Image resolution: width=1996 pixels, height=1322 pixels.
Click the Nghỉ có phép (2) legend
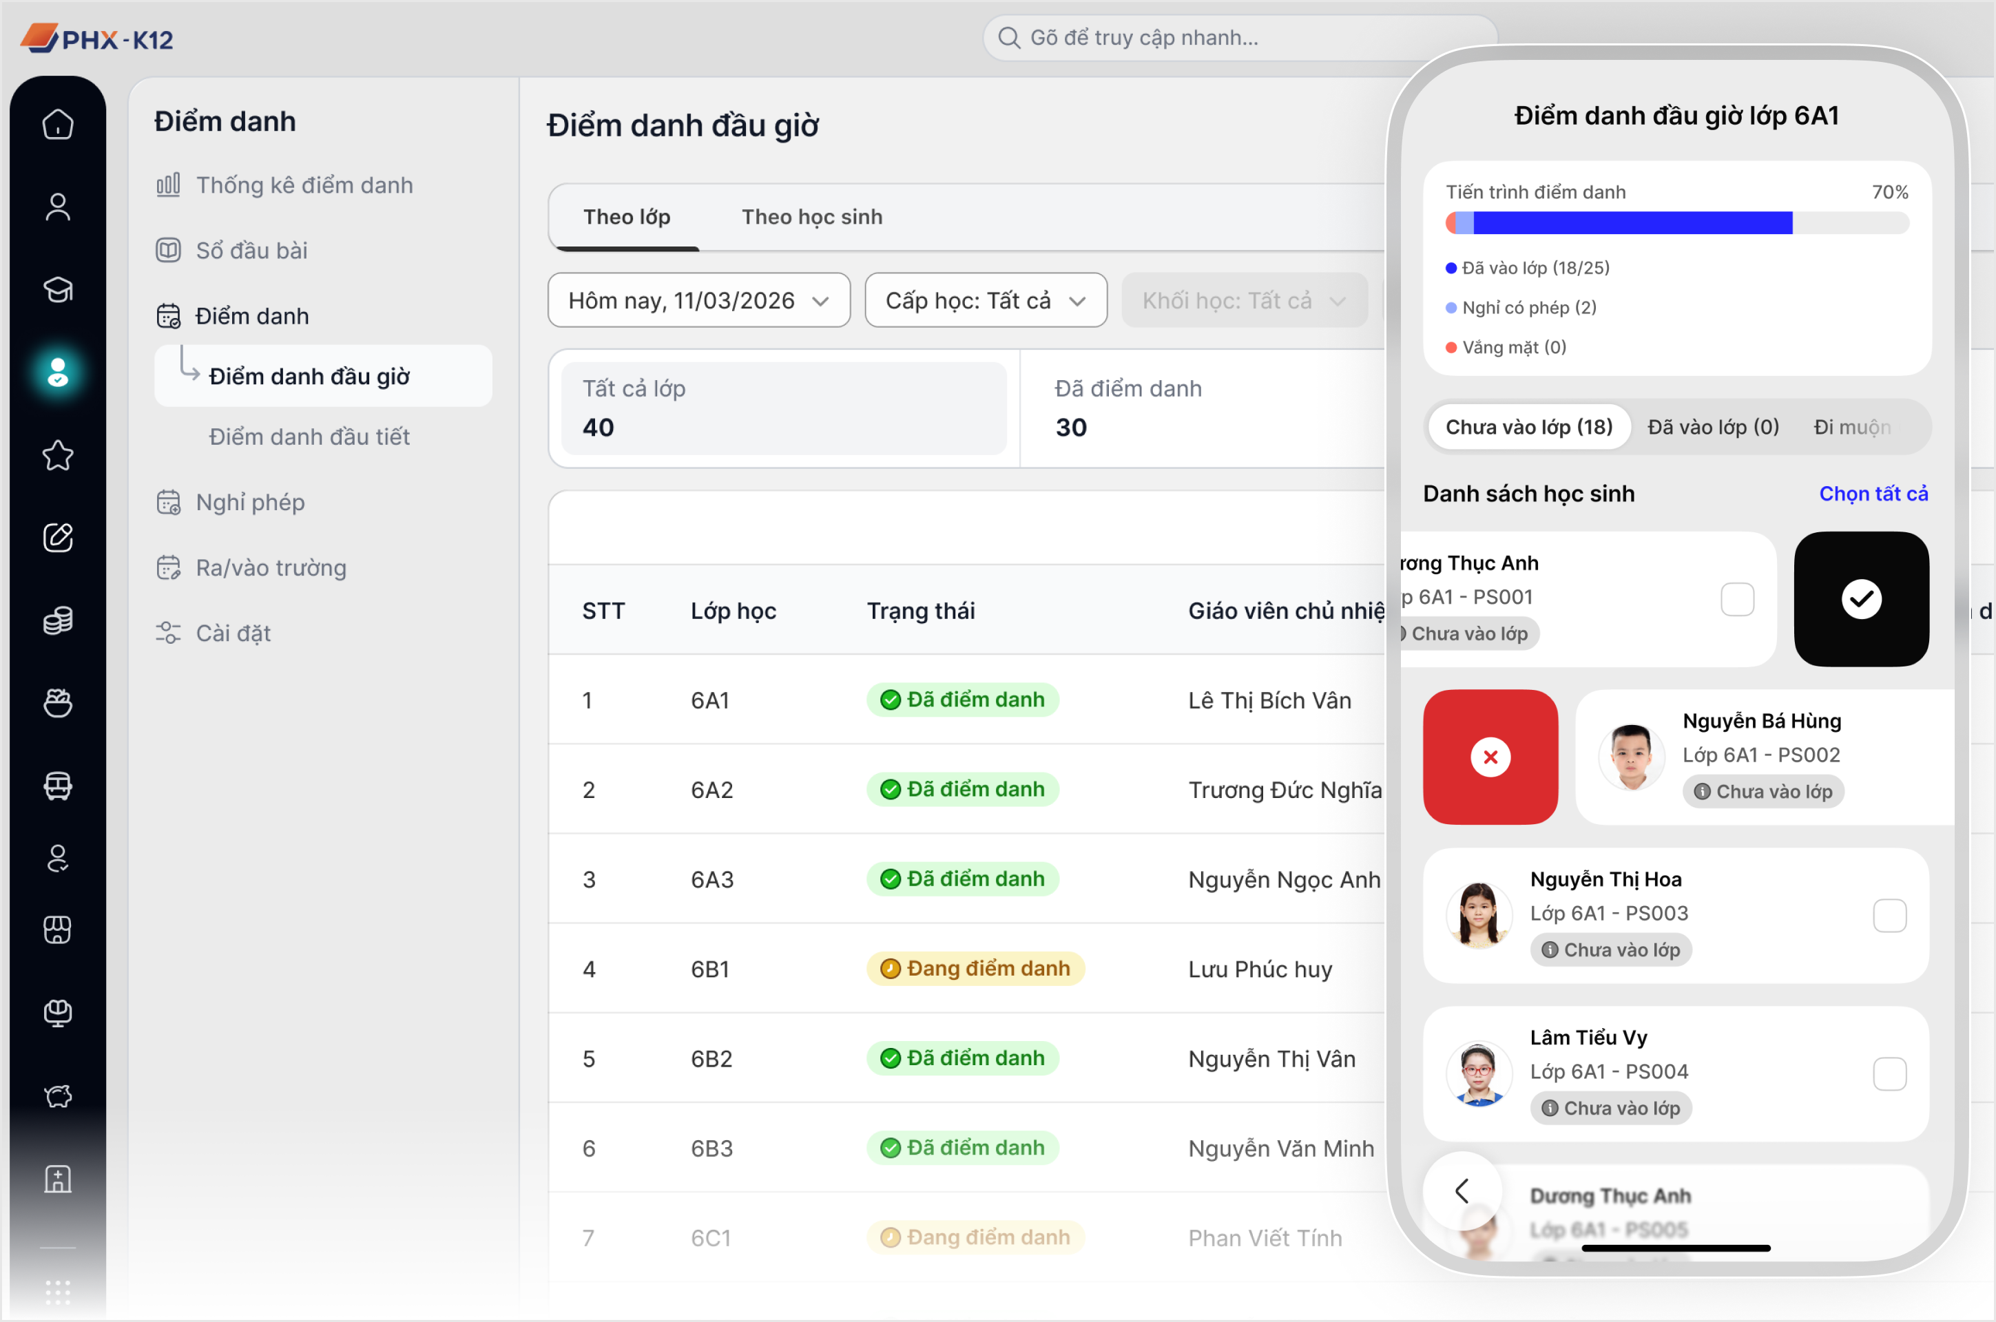click(1521, 307)
